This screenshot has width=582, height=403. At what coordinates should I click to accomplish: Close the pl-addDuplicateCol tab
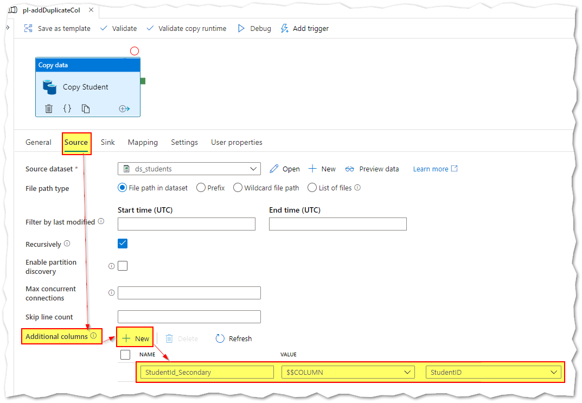[91, 10]
